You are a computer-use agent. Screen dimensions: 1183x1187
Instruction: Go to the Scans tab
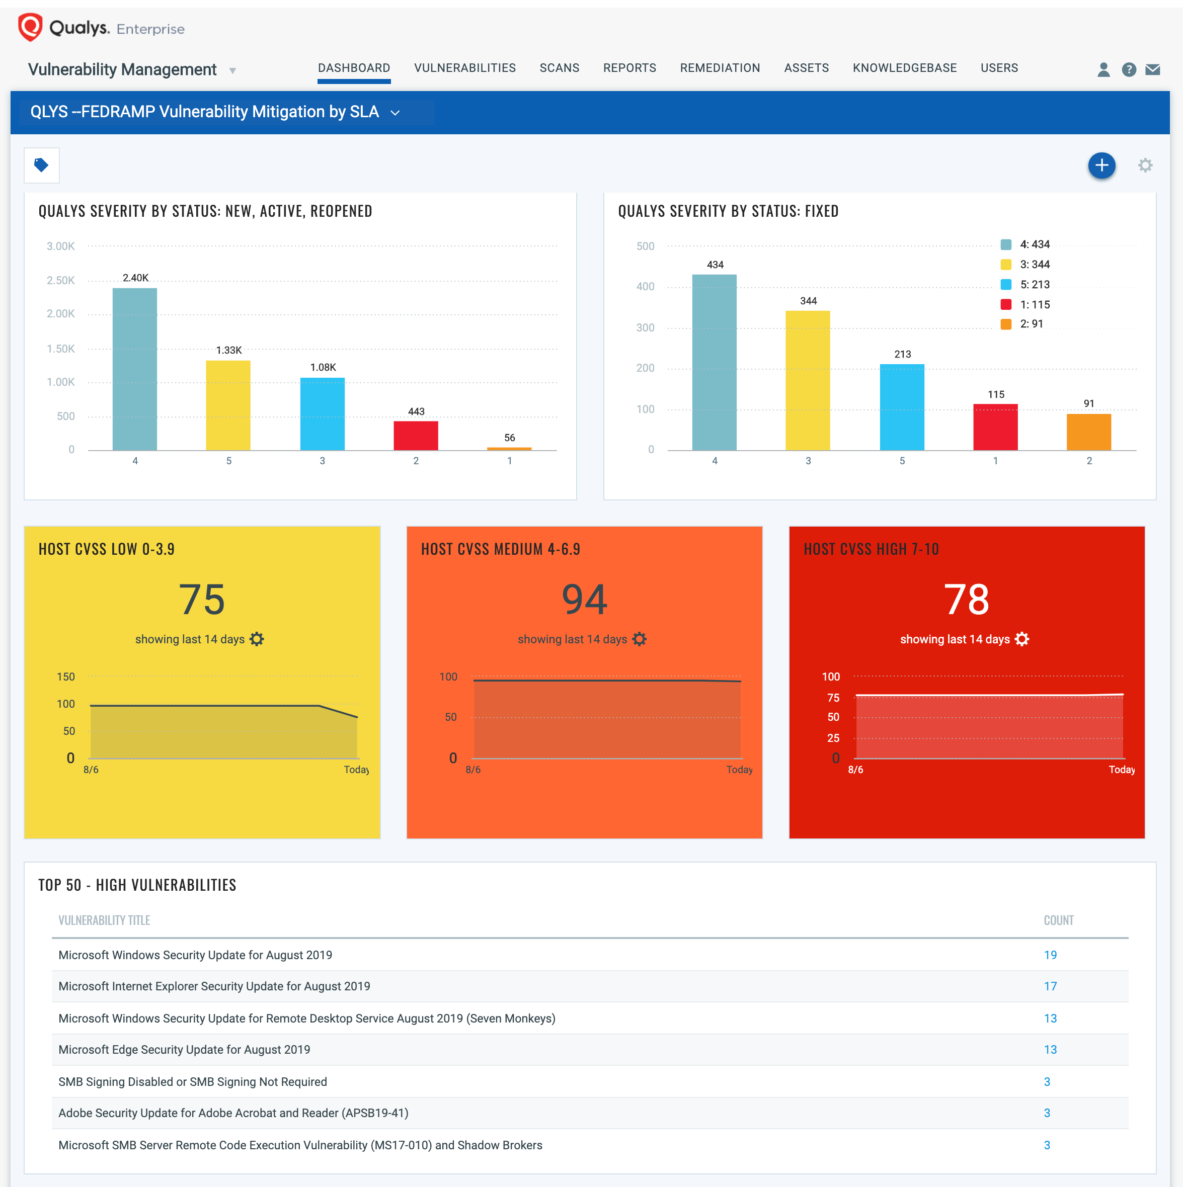tap(559, 68)
